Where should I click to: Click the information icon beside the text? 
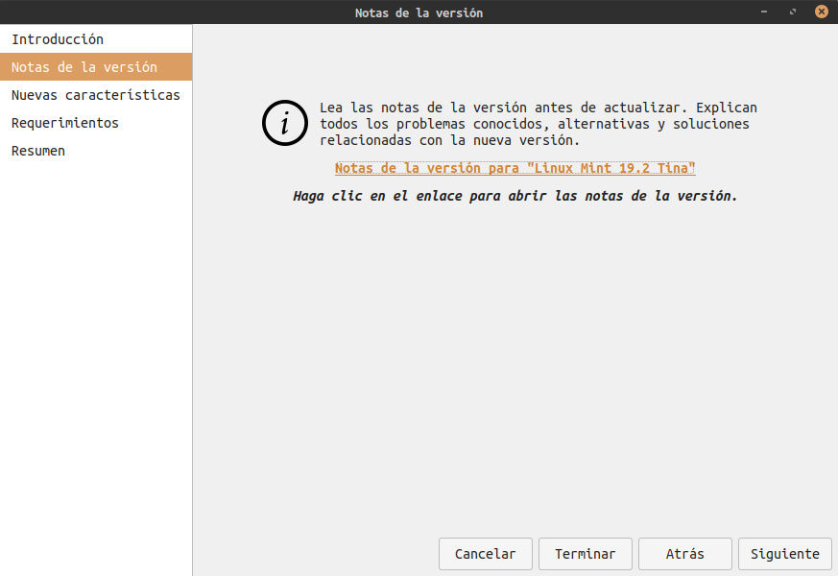click(285, 123)
